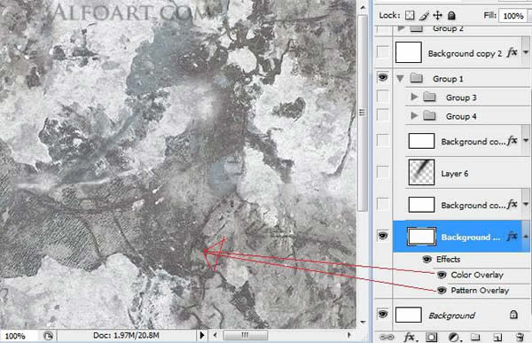Click the Doc: 1.97M/20.8M info
532x343 pixels.
pyautogui.click(x=126, y=336)
